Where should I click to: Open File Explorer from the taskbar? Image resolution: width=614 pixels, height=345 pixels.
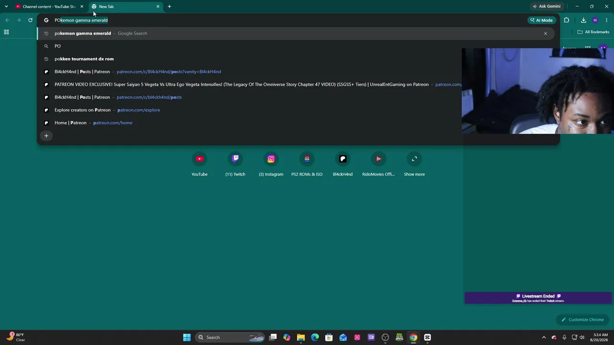[301, 337]
